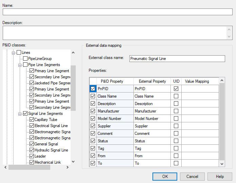Click the P&ID classes tree scroll-up arrow
This screenshot has height=183, width=236.
pyautogui.click(x=73, y=53)
